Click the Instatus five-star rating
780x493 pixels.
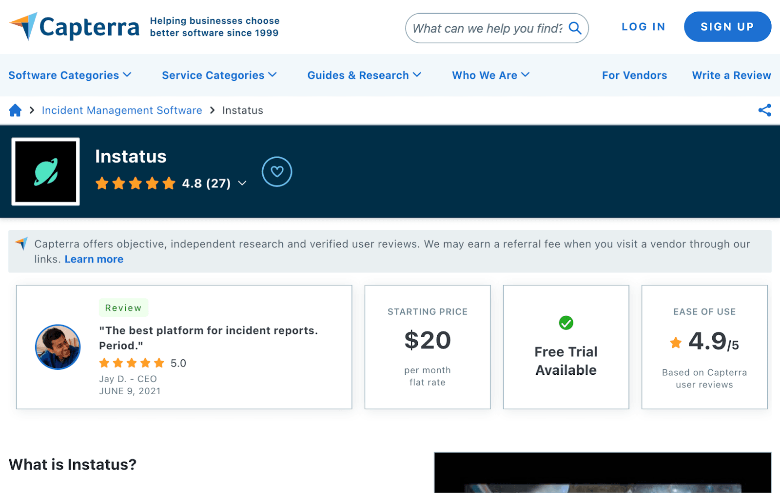tap(135, 183)
